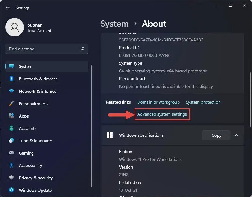Screen dimensions: 252x197
Task: Click the Subhan account name
Action: click(35, 25)
